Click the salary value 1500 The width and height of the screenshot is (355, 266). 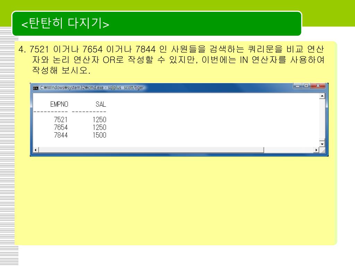[x=99, y=135]
